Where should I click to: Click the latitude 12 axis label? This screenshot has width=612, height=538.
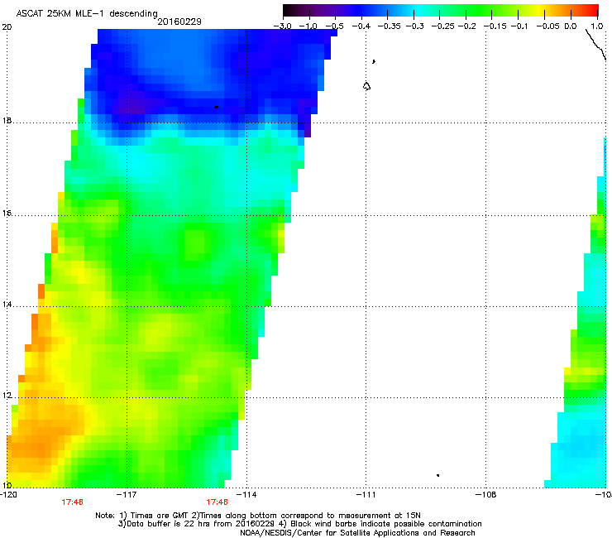pos(7,396)
